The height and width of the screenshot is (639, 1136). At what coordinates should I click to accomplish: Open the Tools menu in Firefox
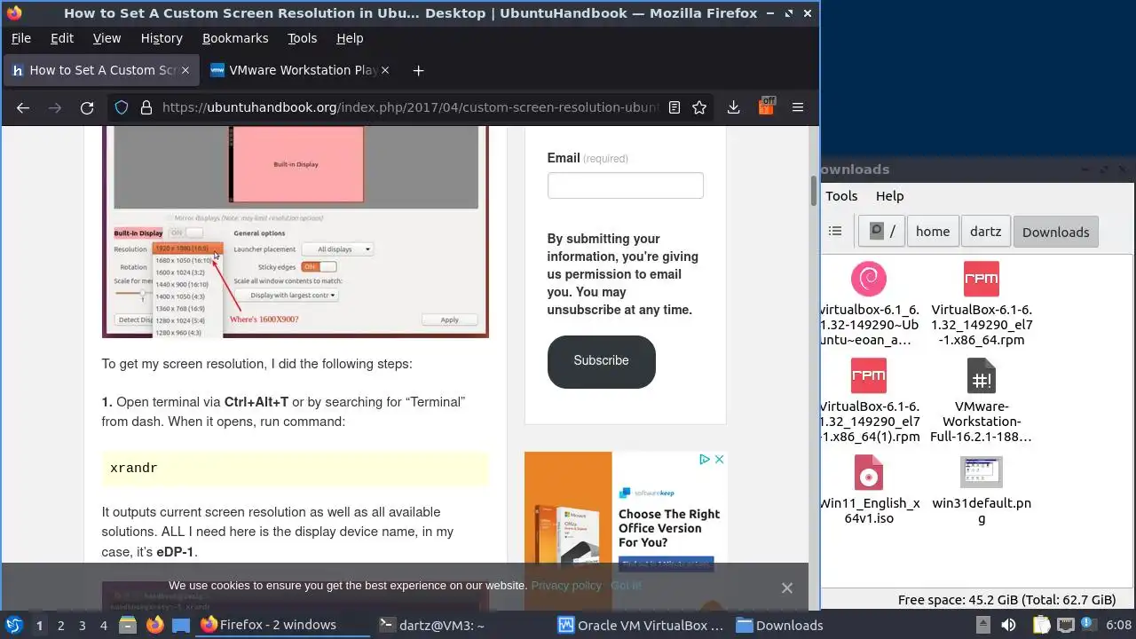point(302,38)
